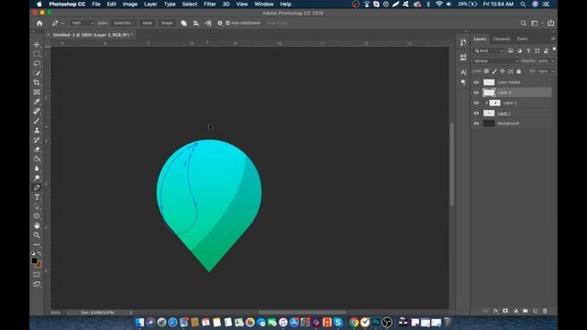This screenshot has height=330, width=587.
Task: Select the Zoom tool
Action: click(37, 235)
